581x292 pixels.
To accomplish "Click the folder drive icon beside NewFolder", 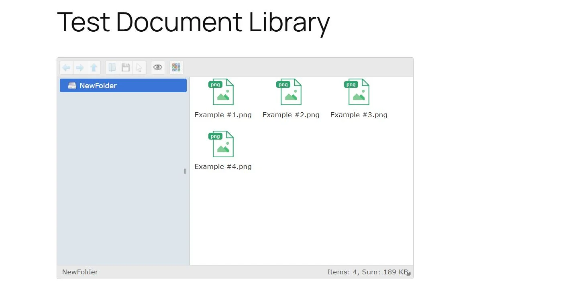I will (x=72, y=85).
